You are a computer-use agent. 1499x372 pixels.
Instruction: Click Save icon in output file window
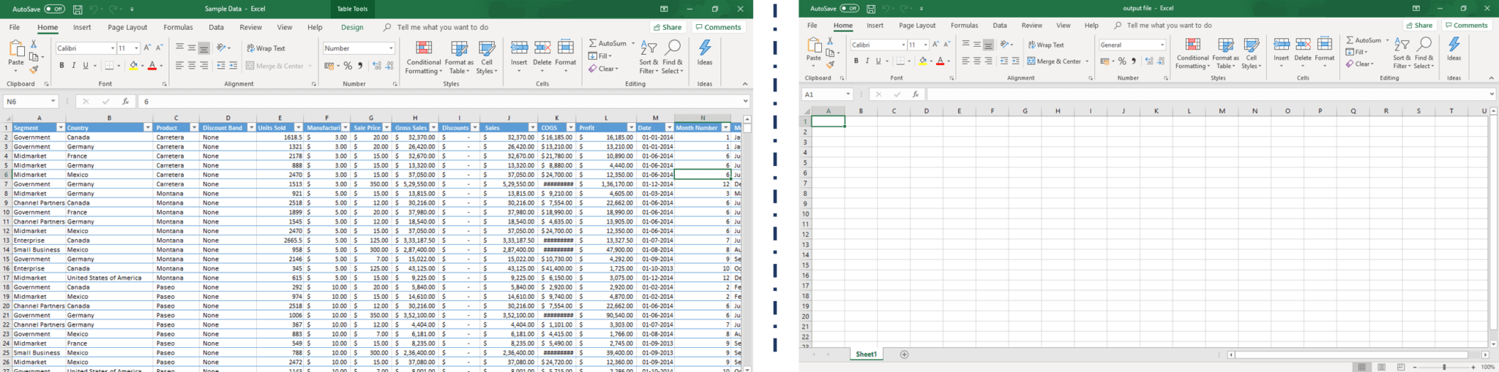tap(871, 8)
